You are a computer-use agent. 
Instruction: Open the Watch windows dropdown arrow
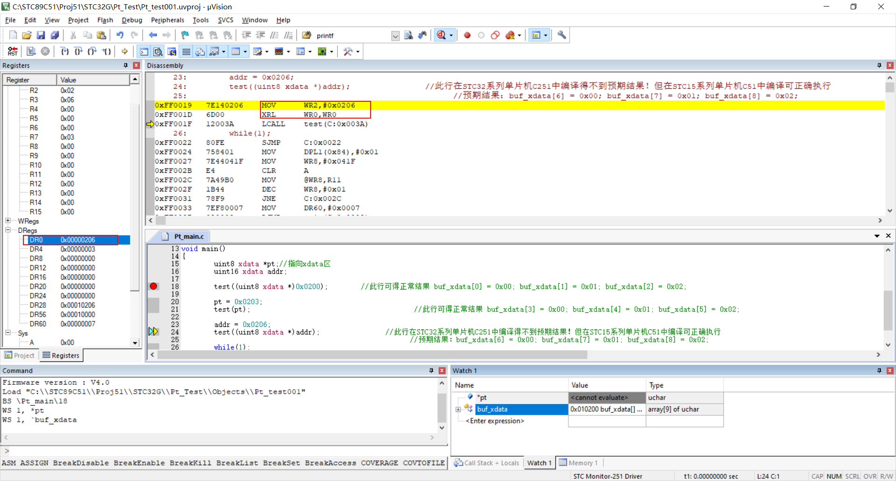click(224, 52)
